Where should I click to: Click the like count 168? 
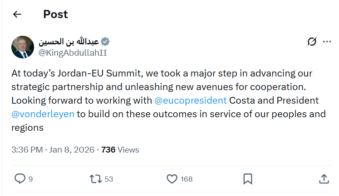click(187, 179)
